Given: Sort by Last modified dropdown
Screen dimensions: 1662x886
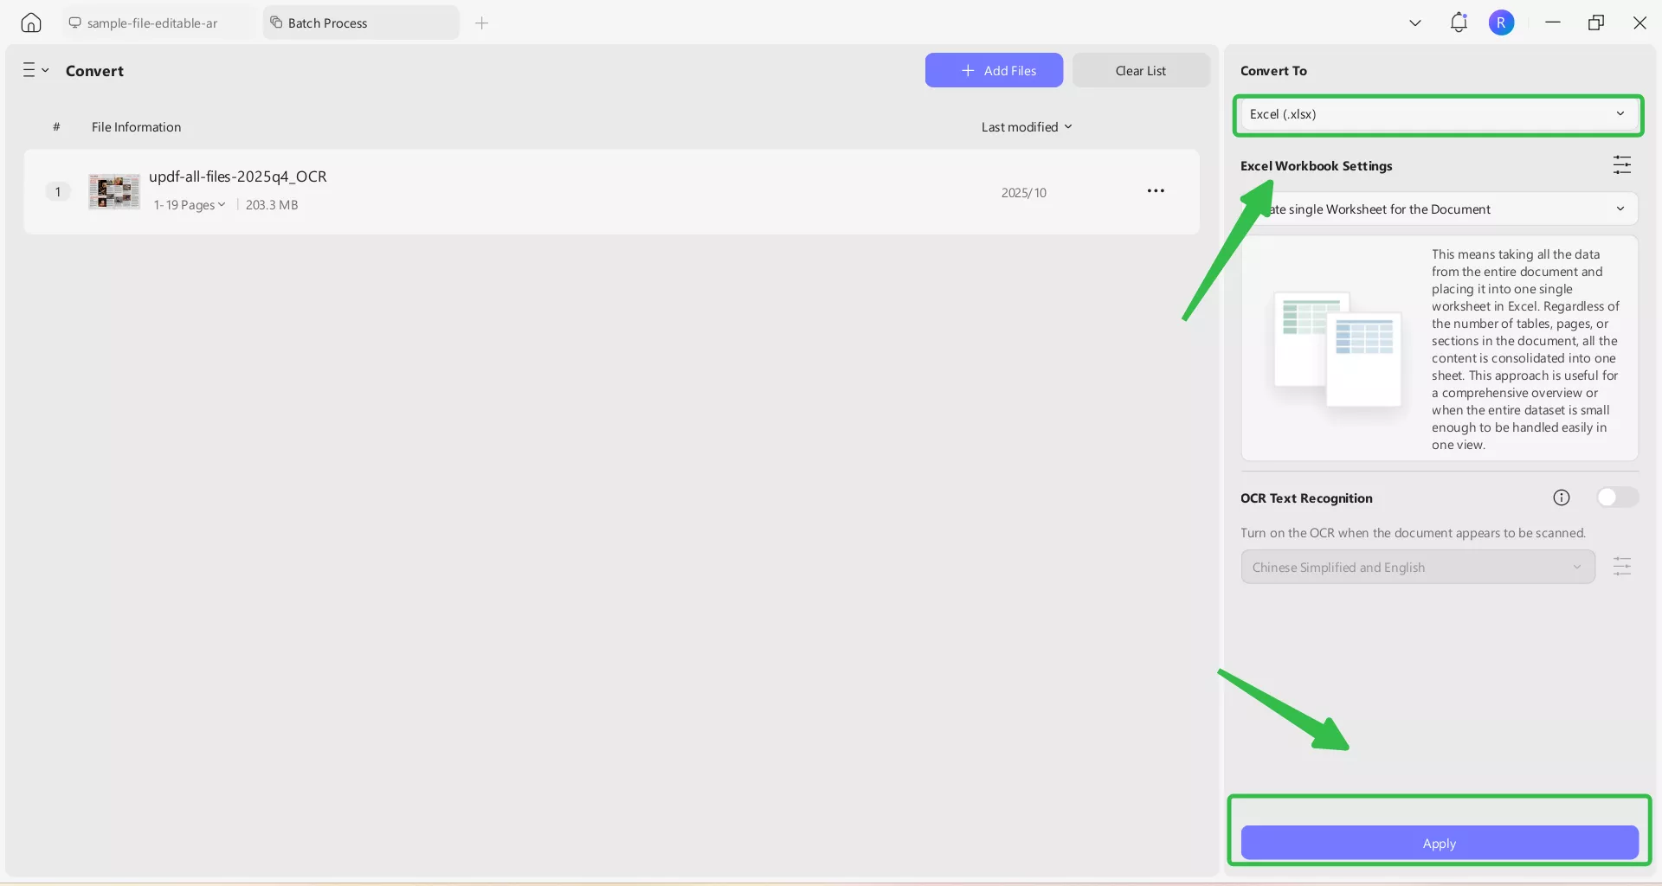Looking at the screenshot, I should [1027, 126].
